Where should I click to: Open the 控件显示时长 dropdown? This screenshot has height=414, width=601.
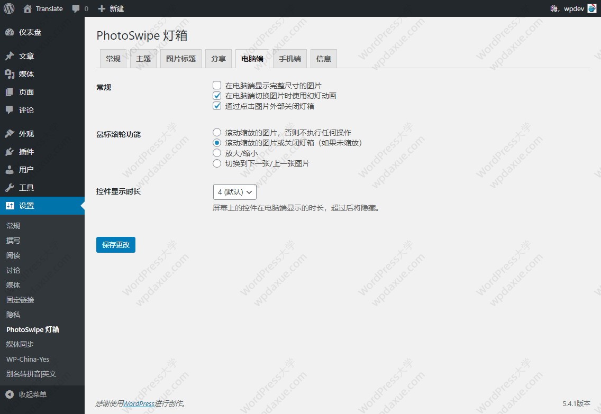[234, 192]
